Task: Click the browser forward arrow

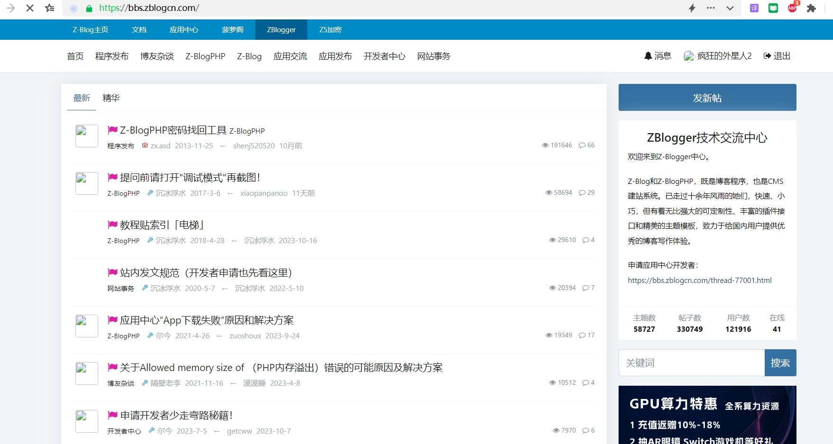Action: [x=11, y=8]
